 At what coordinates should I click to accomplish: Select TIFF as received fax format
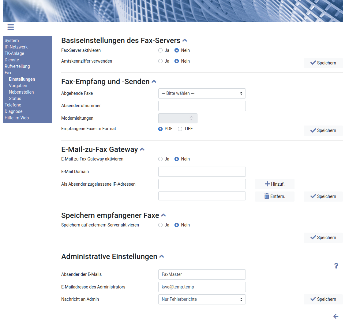click(180, 129)
